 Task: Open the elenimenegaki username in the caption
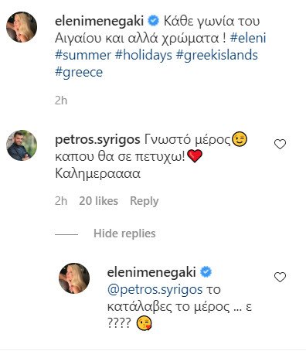pos(100,21)
